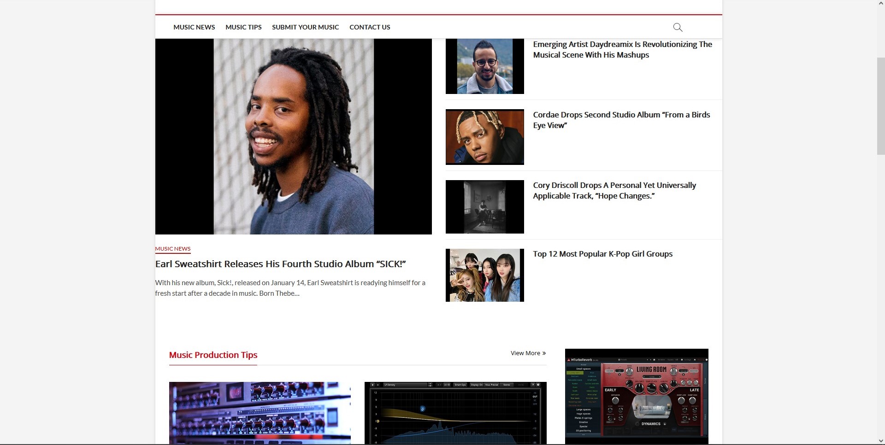Open the MUSIC NEWS menu item
This screenshot has height=445, width=885.
click(194, 27)
